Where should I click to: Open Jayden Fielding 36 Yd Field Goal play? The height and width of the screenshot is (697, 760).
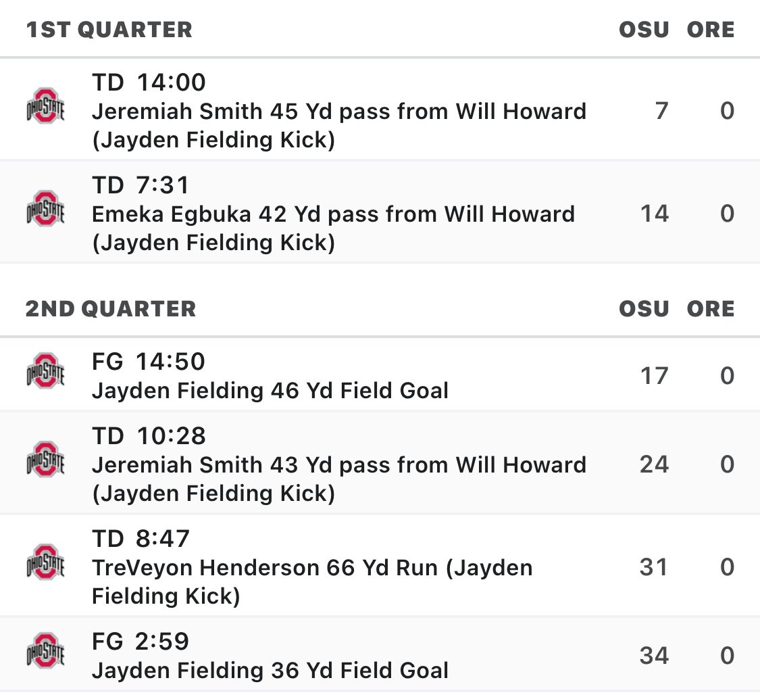(x=270, y=671)
